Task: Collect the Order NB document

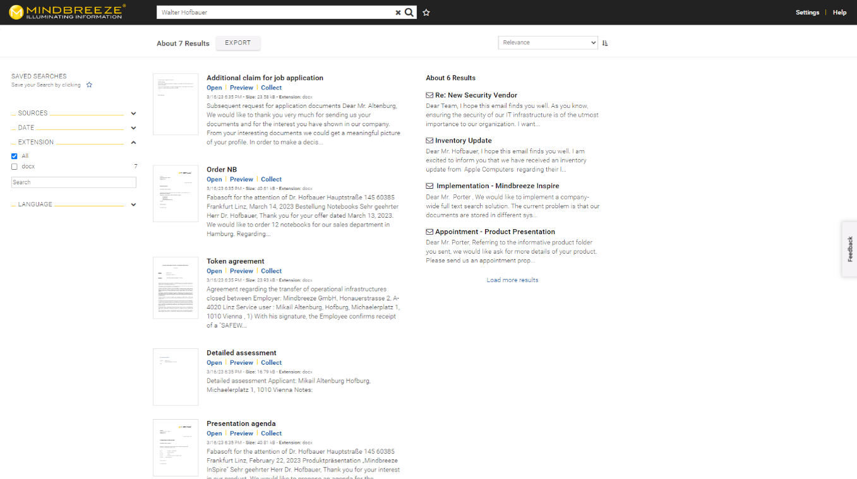Action: point(271,179)
